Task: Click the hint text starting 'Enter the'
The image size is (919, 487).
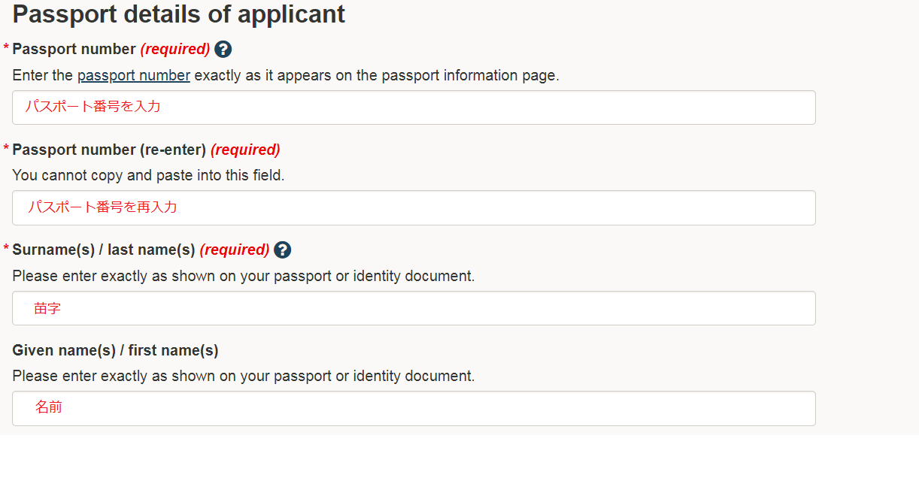Action: coord(286,76)
